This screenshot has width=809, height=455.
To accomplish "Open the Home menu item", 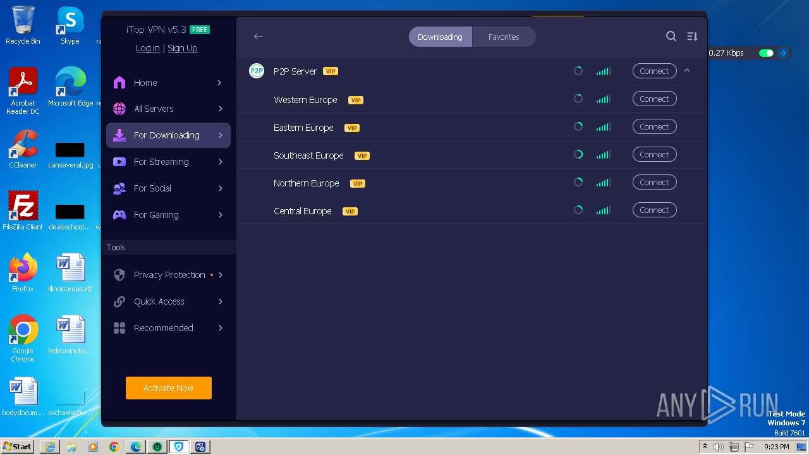I will point(168,83).
